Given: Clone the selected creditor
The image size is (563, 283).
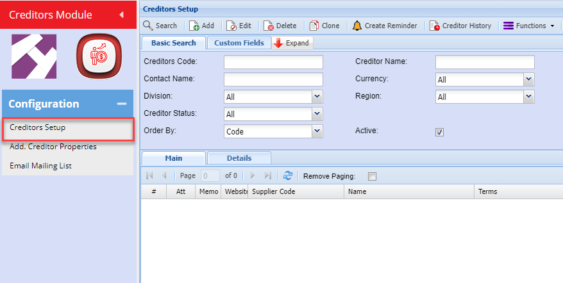Looking at the screenshot, I should coord(324,26).
